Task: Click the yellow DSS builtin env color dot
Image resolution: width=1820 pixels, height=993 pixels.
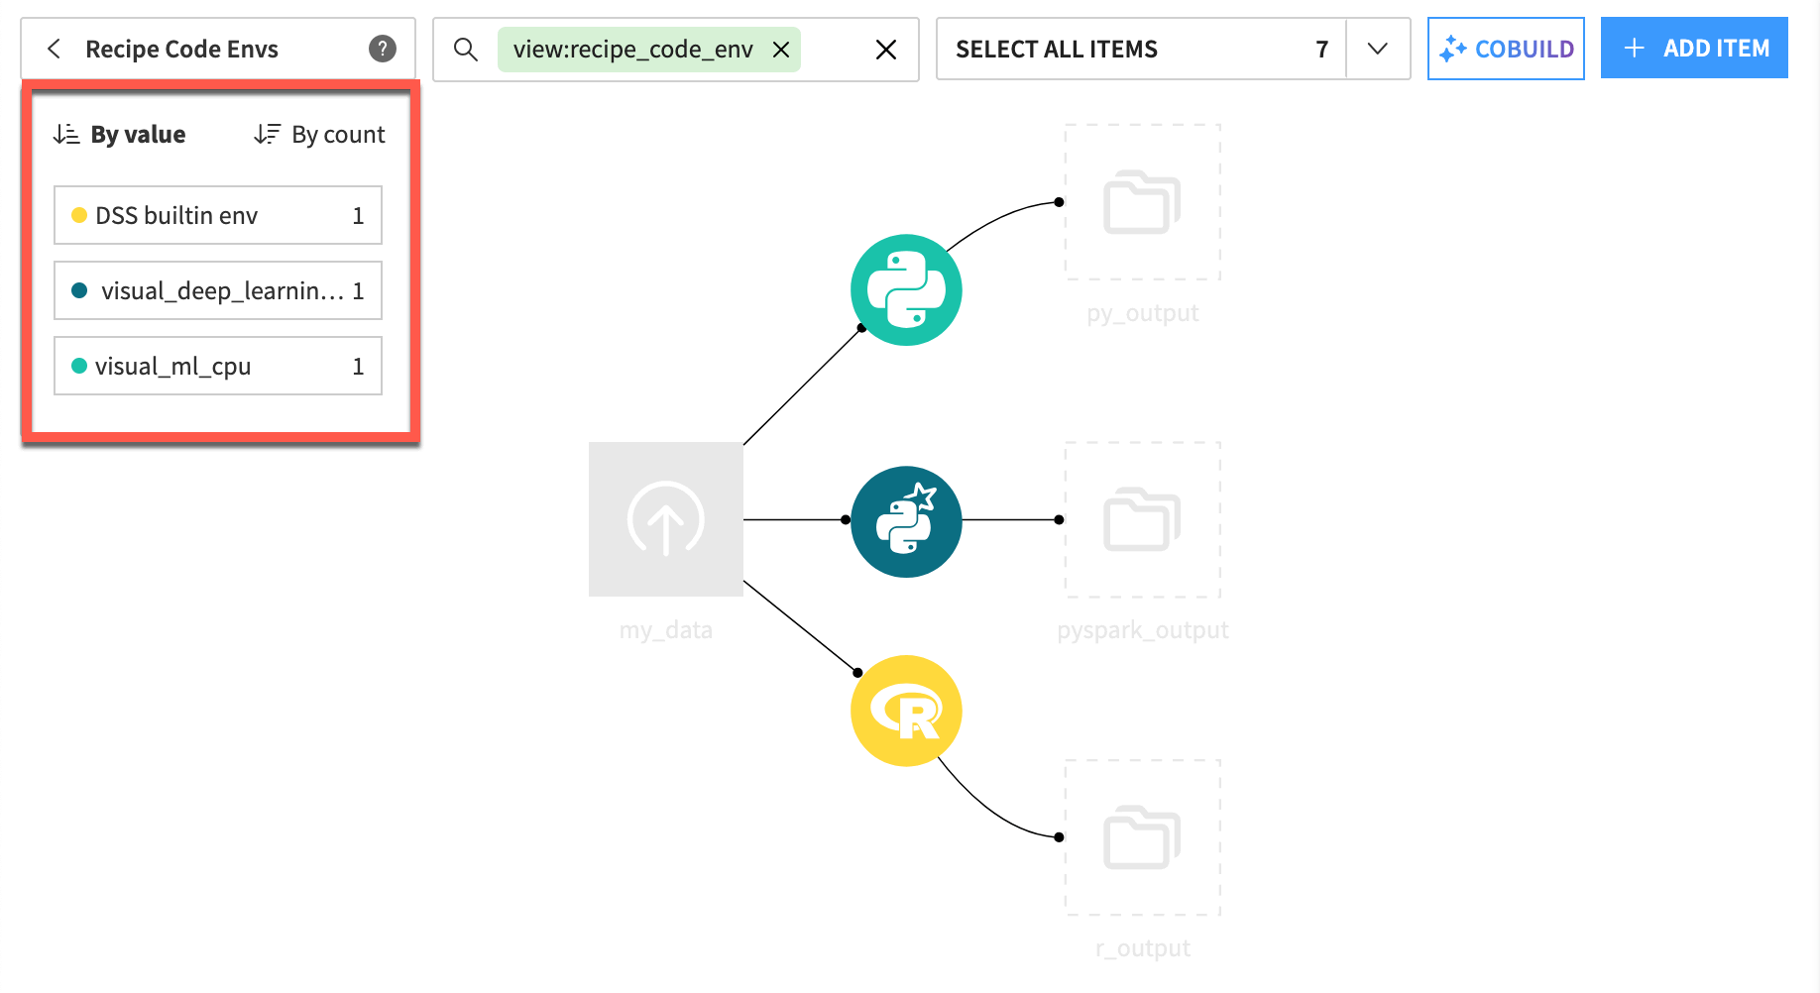Action: point(79,215)
